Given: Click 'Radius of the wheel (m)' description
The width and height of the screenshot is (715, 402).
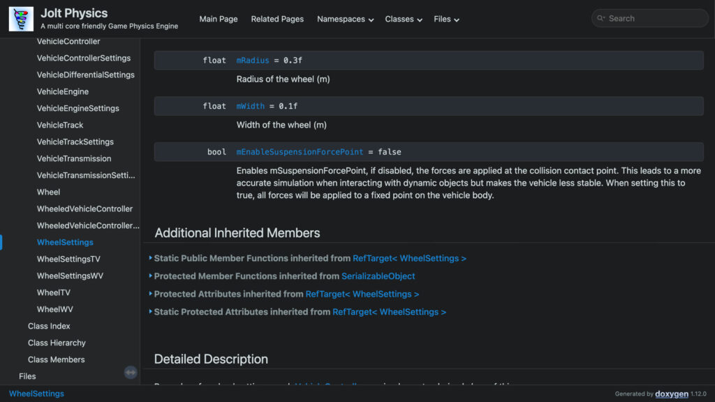Looking at the screenshot, I should coord(283,80).
